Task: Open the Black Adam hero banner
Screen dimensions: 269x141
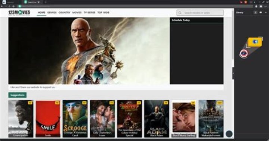Action: pyautogui.click(x=89, y=51)
